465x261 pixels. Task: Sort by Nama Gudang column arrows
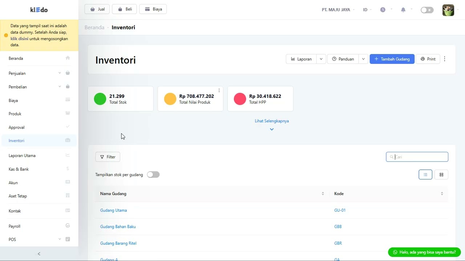tap(323, 194)
